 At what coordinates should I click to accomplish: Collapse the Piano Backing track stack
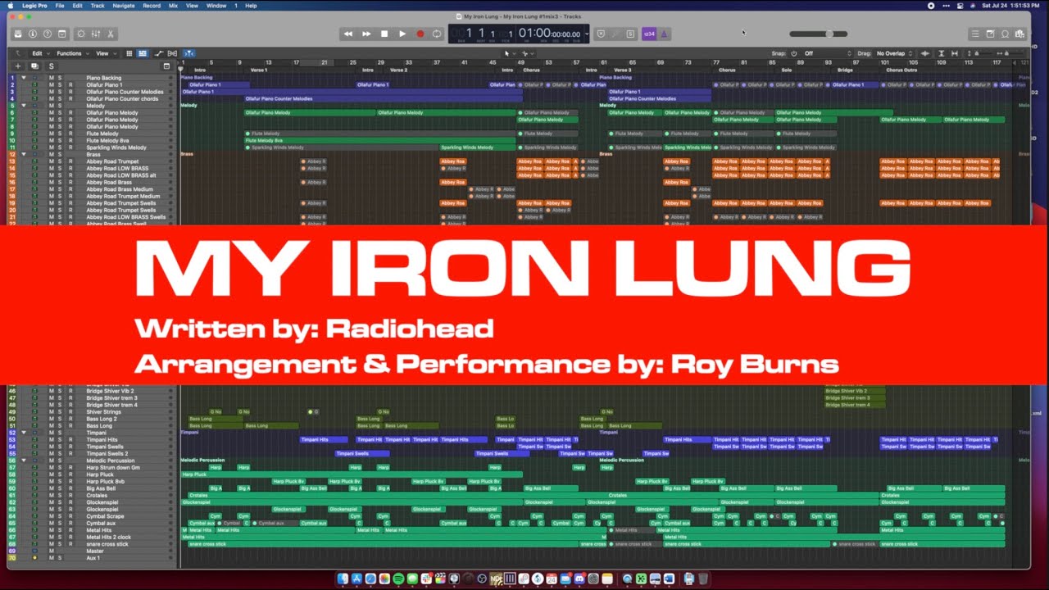tap(24, 78)
